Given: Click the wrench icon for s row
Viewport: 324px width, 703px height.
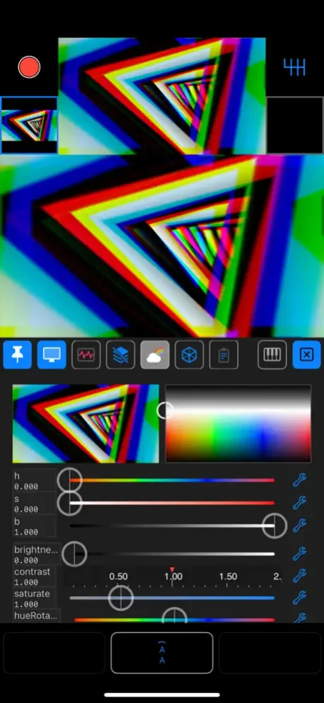Looking at the screenshot, I should pos(299,503).
